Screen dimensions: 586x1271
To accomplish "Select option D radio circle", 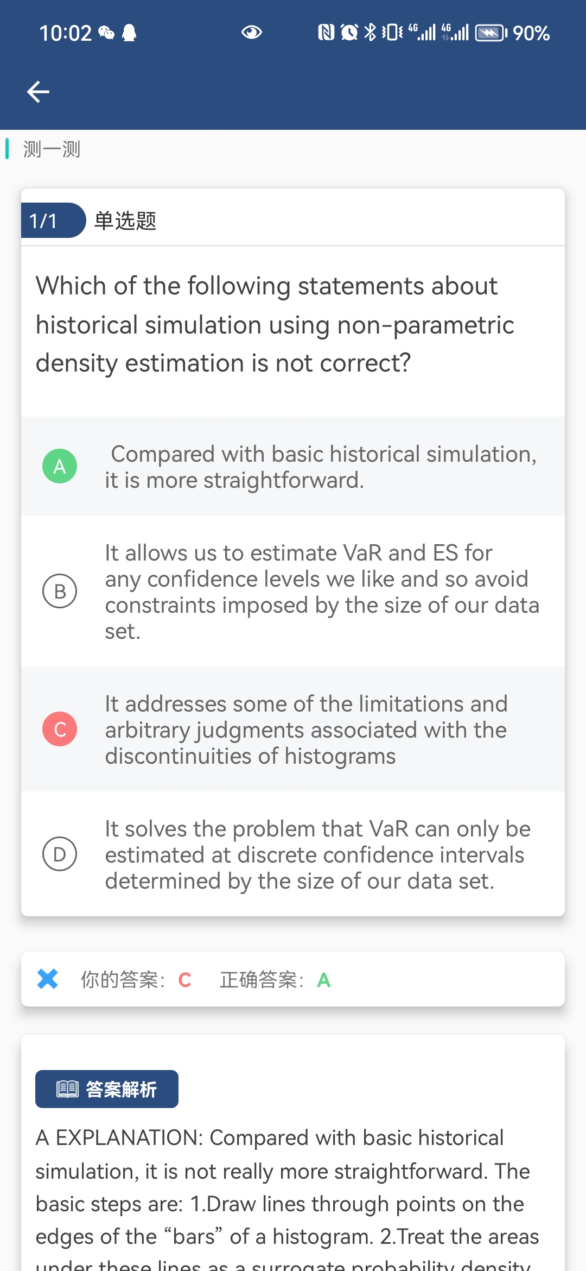I will [x=60, y=854].
